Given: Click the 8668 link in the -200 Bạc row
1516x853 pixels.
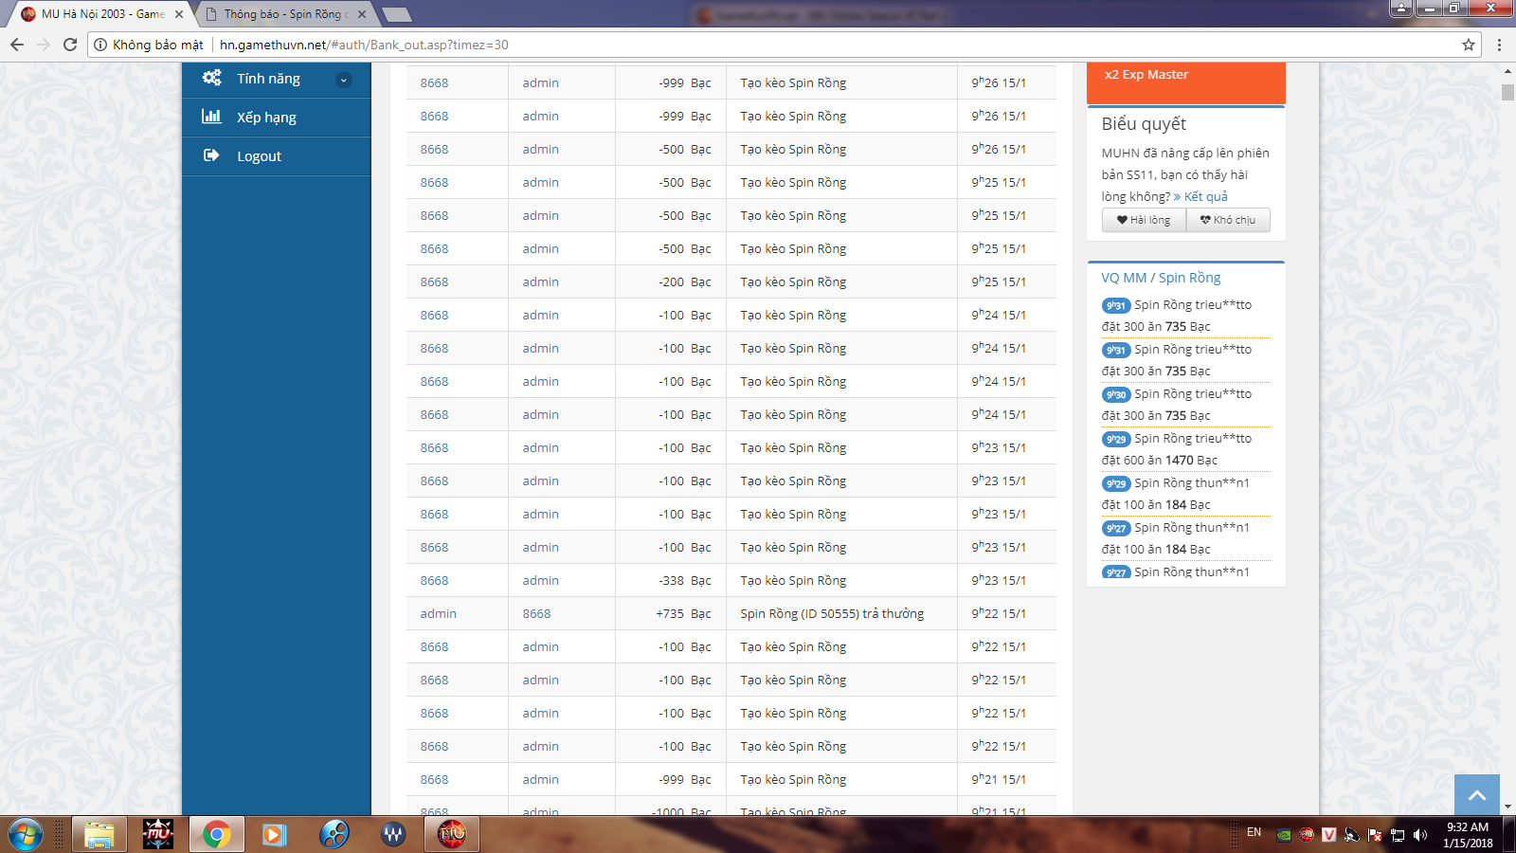Looking at the screenshot, I should 434,281.
